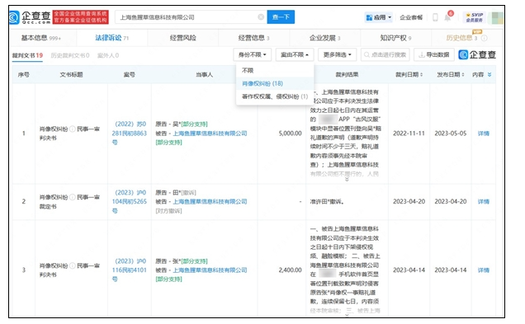Screen dimensions: 525x324
Task: Click info icon beside 历史信息
Action: click(x=485, y=38)
